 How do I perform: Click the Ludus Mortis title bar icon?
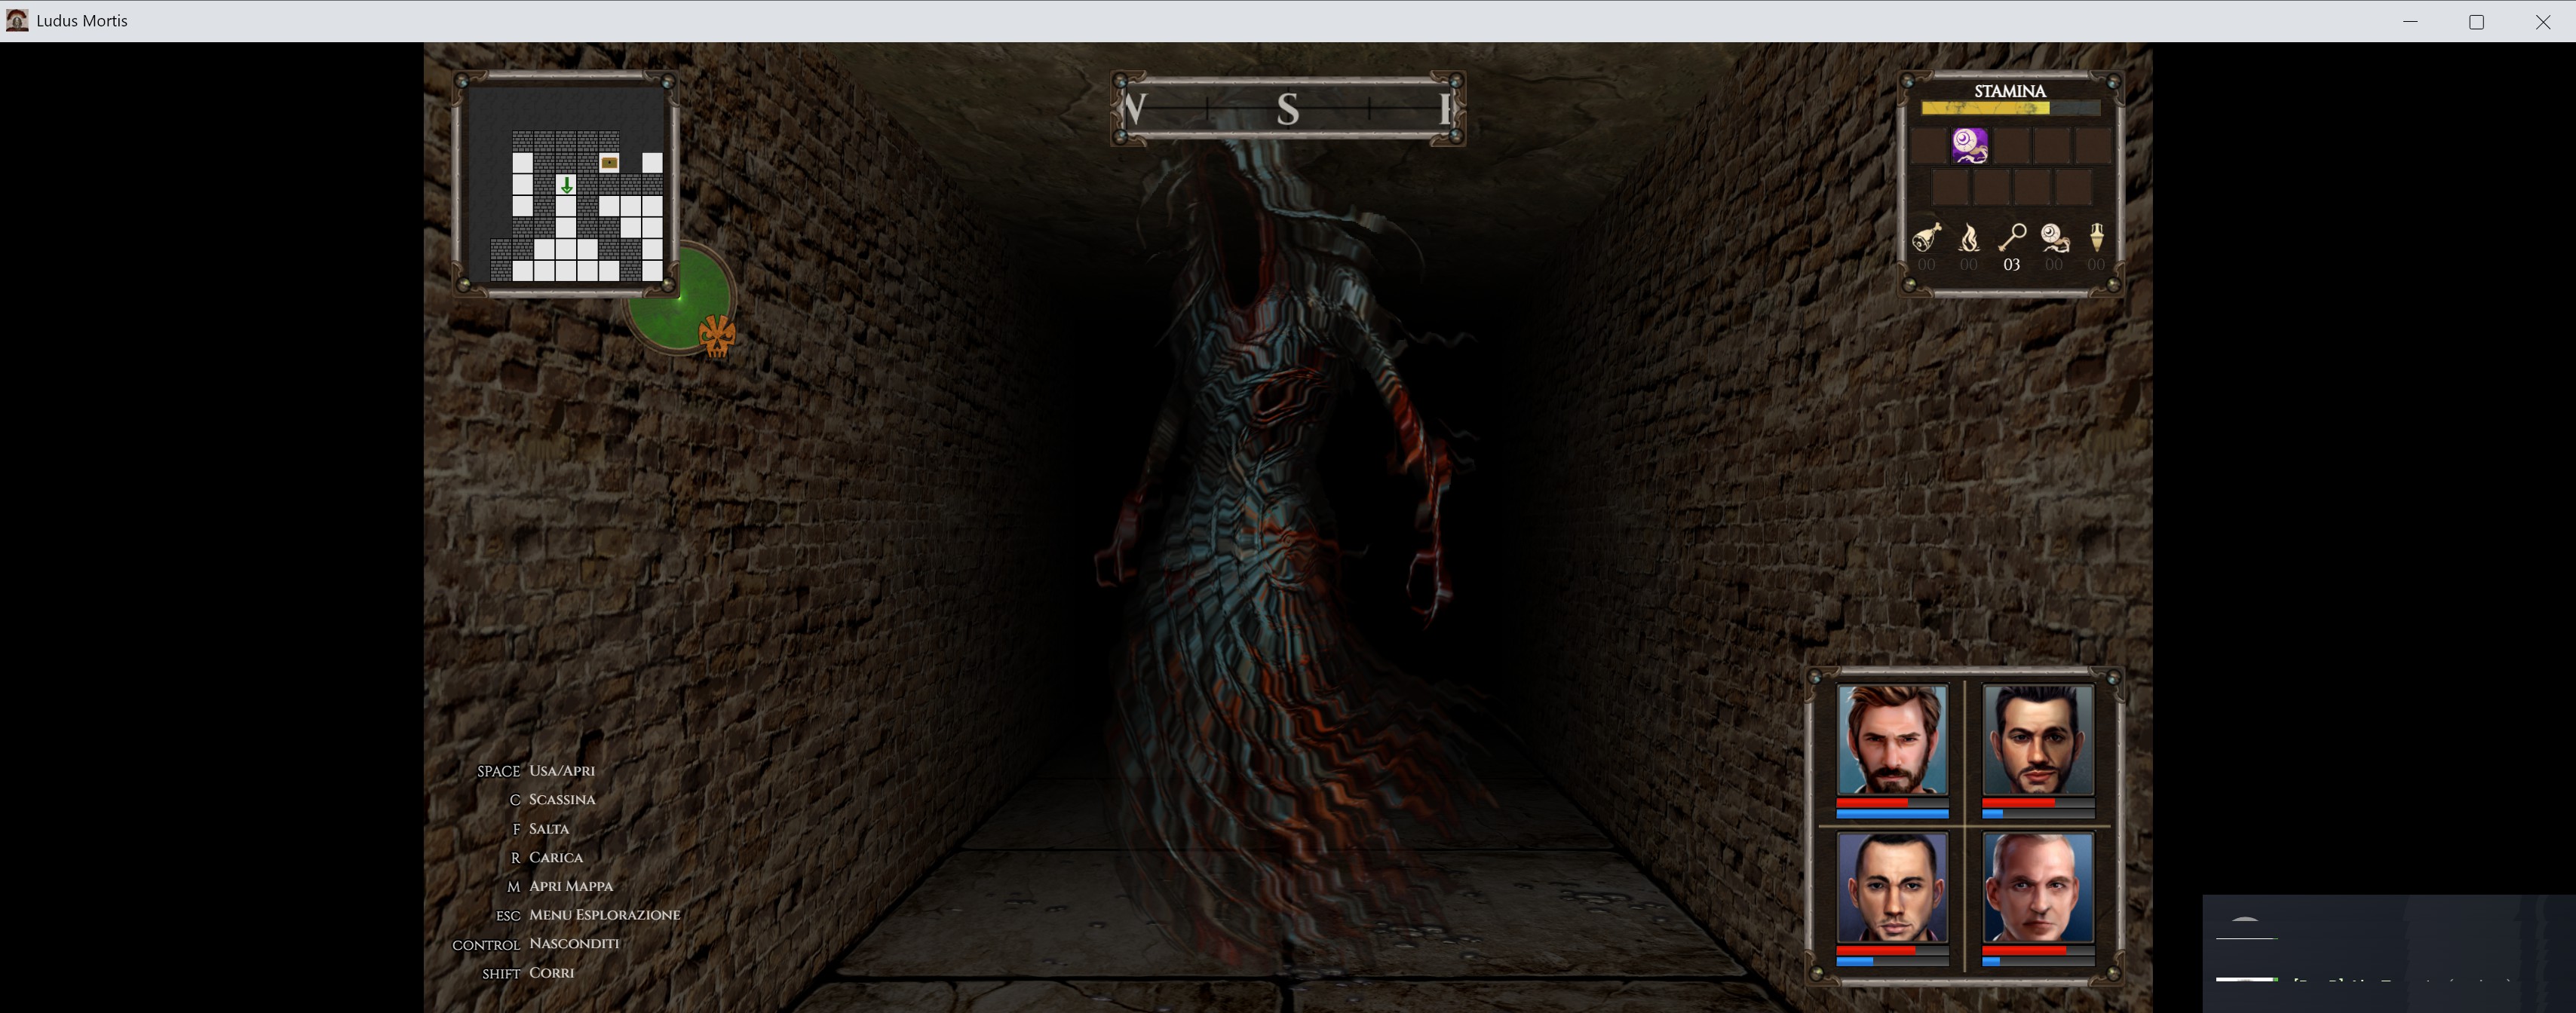click(17, 20)
